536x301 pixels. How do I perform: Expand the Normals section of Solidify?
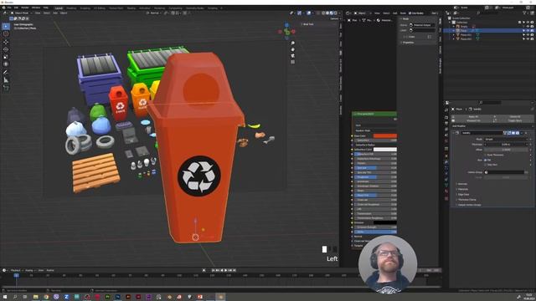point(461,184)
